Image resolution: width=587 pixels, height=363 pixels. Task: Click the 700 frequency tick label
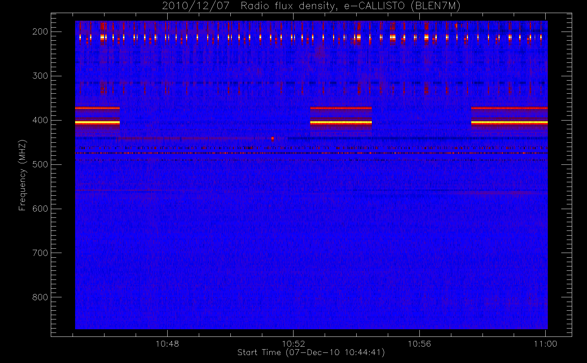coord(40,253)
